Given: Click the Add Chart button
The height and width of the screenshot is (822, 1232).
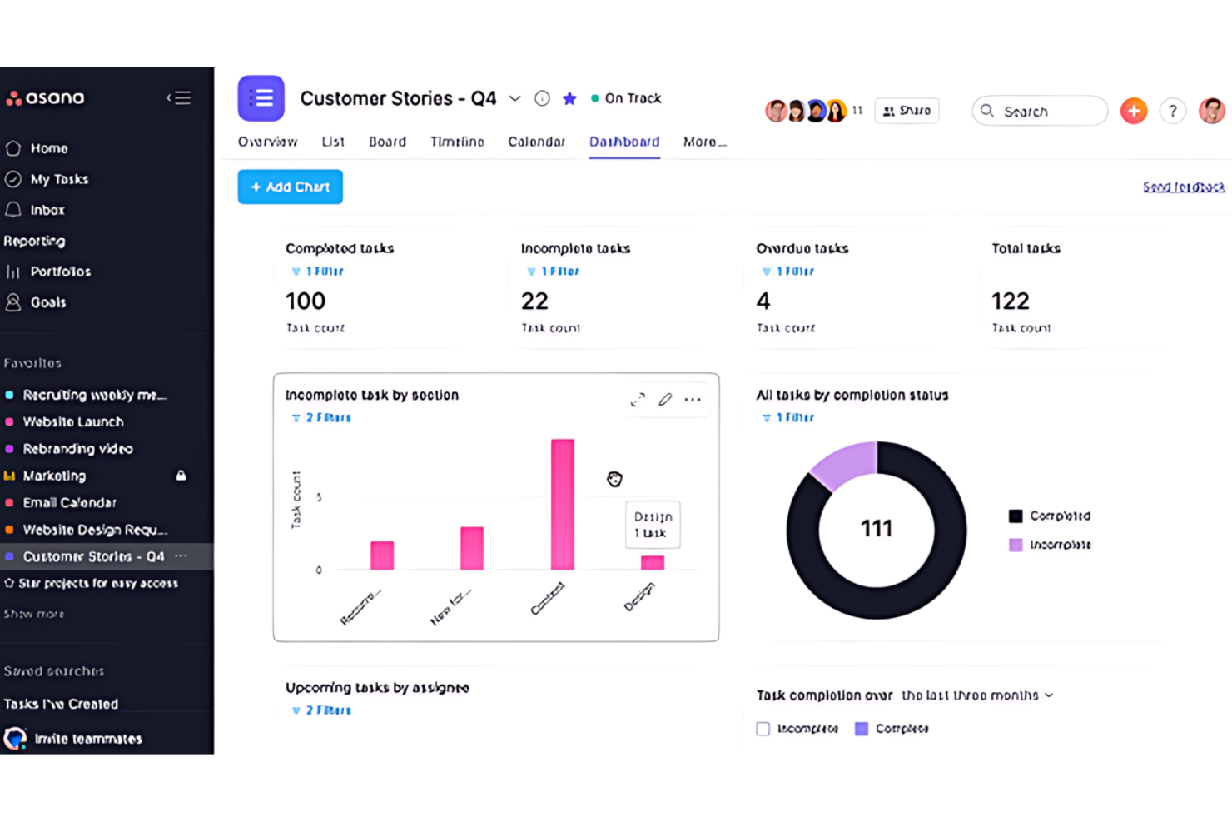Looking at the screenshot, I should click(x=291, y=187).
